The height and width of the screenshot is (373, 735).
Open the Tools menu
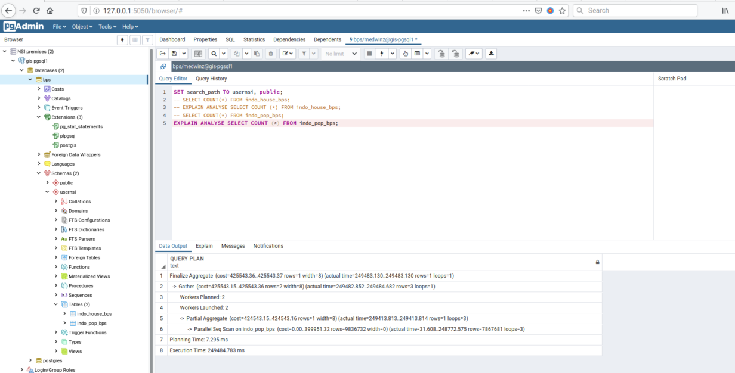107,26
